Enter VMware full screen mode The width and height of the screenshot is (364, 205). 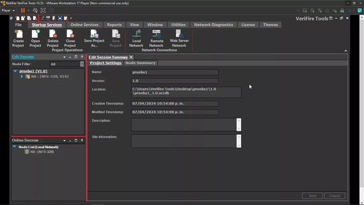click(x=43, y=10)
